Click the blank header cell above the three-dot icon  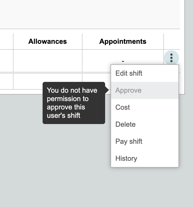[172, 41]
